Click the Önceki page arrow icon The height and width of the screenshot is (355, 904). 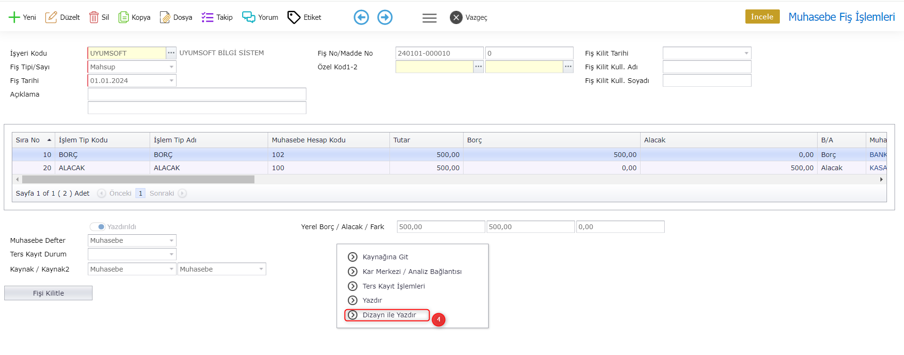click(101, 193)
